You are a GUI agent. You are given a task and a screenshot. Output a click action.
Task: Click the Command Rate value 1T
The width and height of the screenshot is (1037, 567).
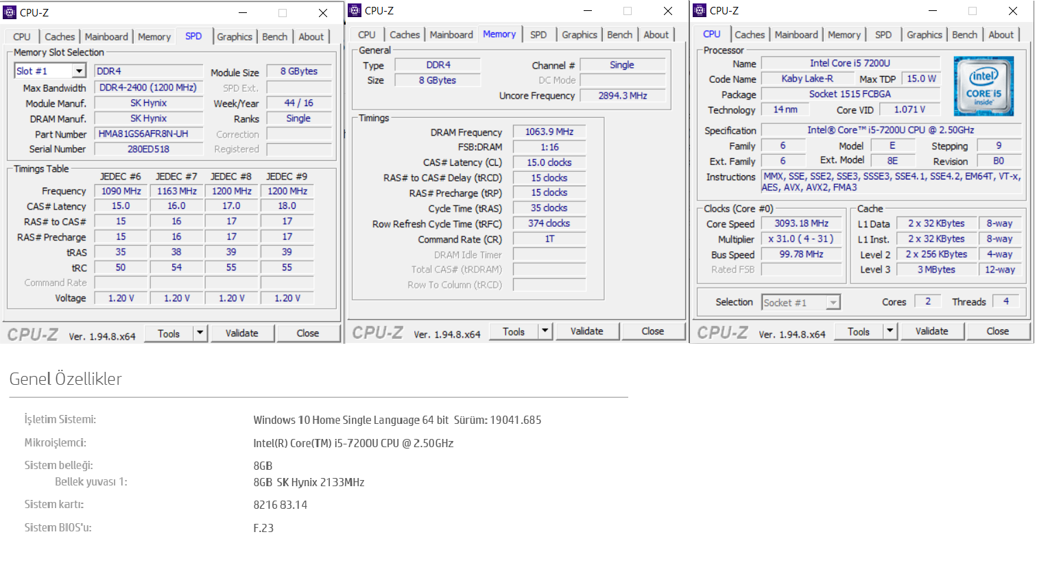pyautogui.click(x=549, y=239)
